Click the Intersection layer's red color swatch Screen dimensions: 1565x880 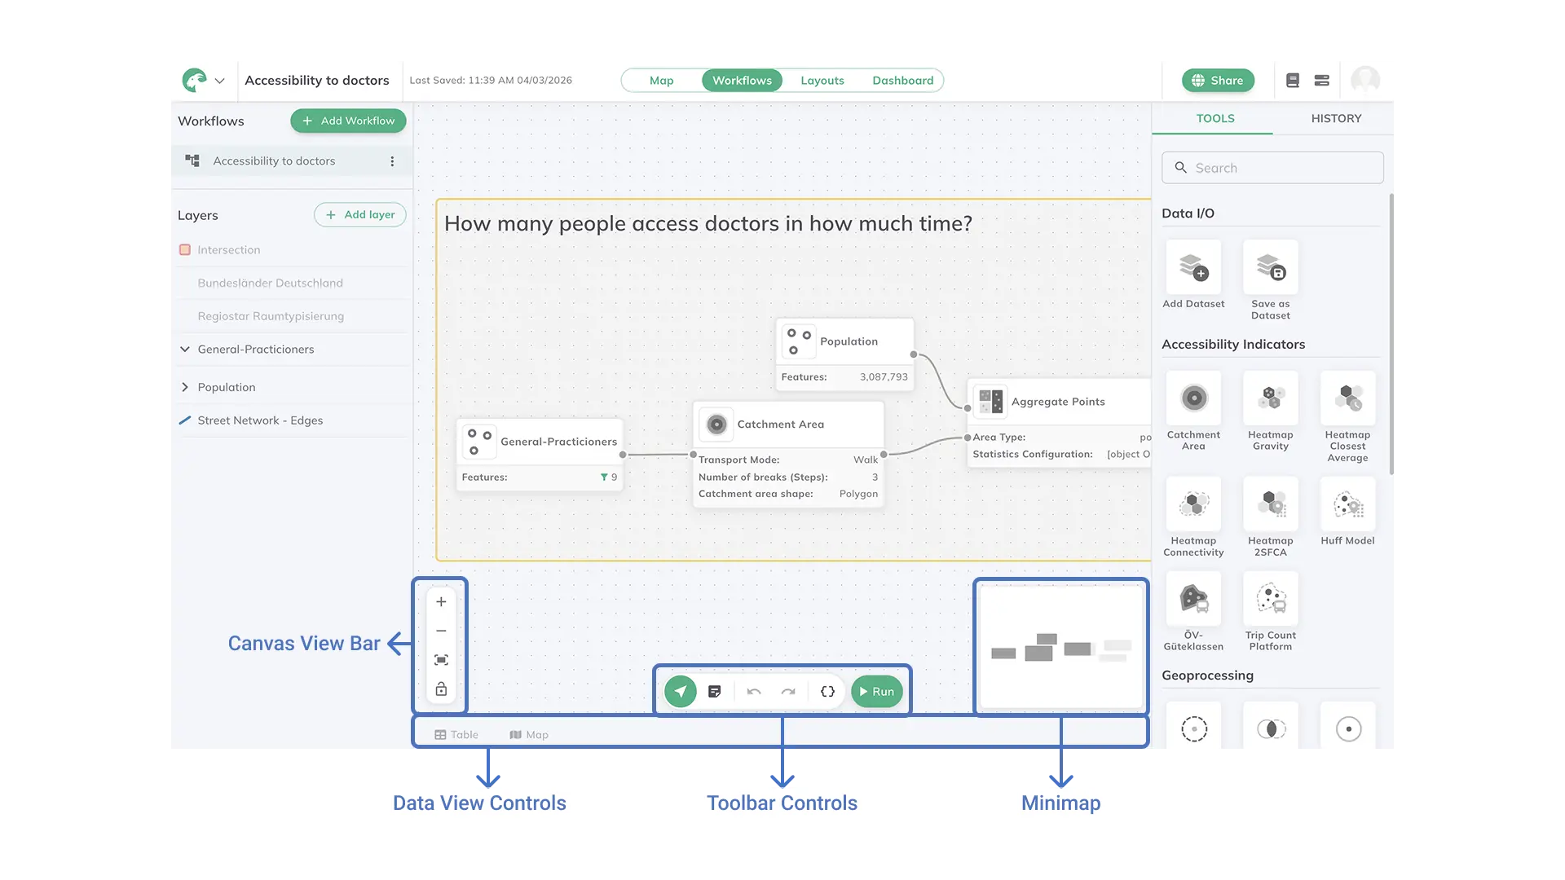(x=185, y=249)
